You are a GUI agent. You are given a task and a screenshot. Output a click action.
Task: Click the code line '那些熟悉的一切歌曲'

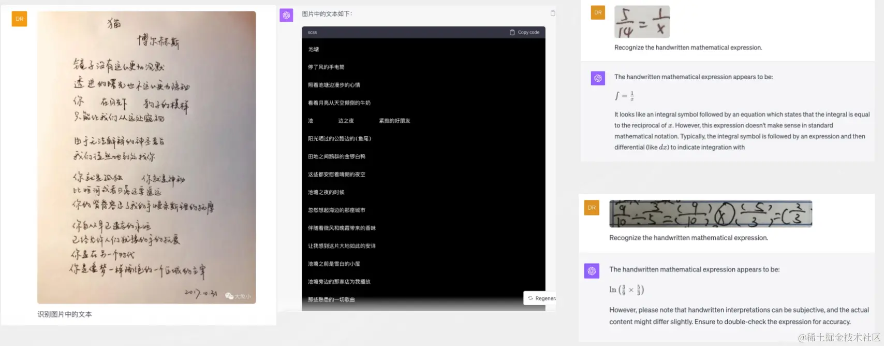point(331,299)
